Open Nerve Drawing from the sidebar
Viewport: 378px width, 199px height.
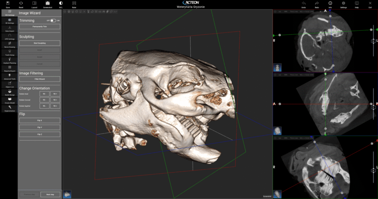(x=9, y=45)
